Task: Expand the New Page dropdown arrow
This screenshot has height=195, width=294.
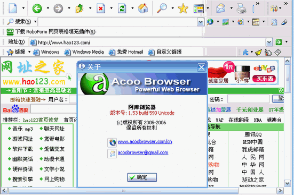Action: point(23,8)
